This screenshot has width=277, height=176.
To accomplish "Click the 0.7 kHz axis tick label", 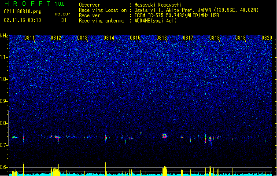I will click(x=4, y=145).
